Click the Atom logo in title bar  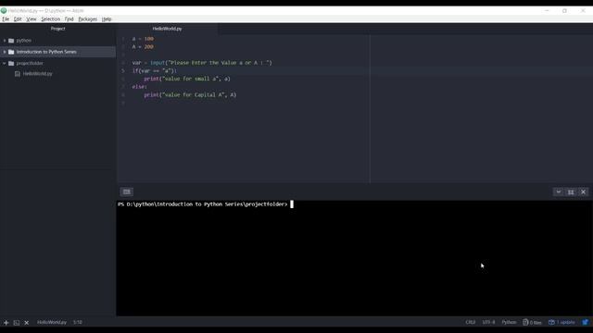[x=4, y=10]
